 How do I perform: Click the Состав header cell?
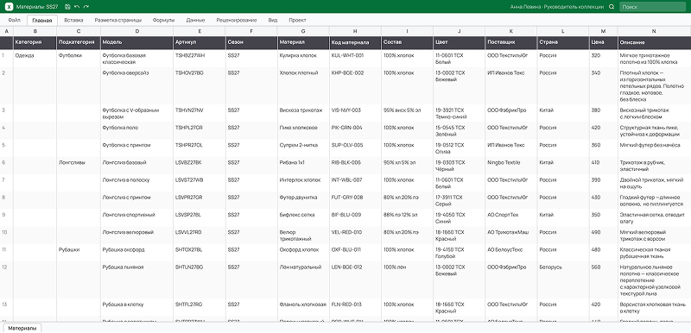pos(407,42)
